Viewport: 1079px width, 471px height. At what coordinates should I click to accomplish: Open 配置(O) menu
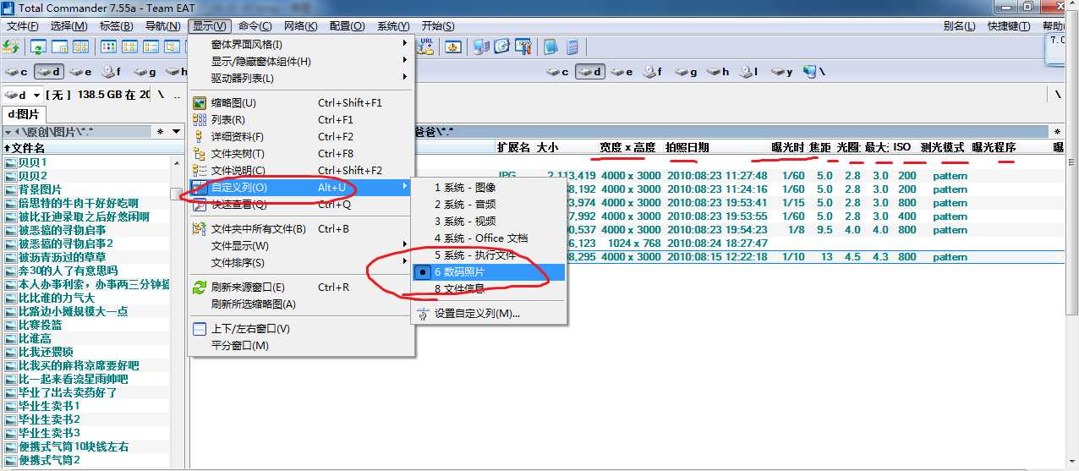click(347, 26)
